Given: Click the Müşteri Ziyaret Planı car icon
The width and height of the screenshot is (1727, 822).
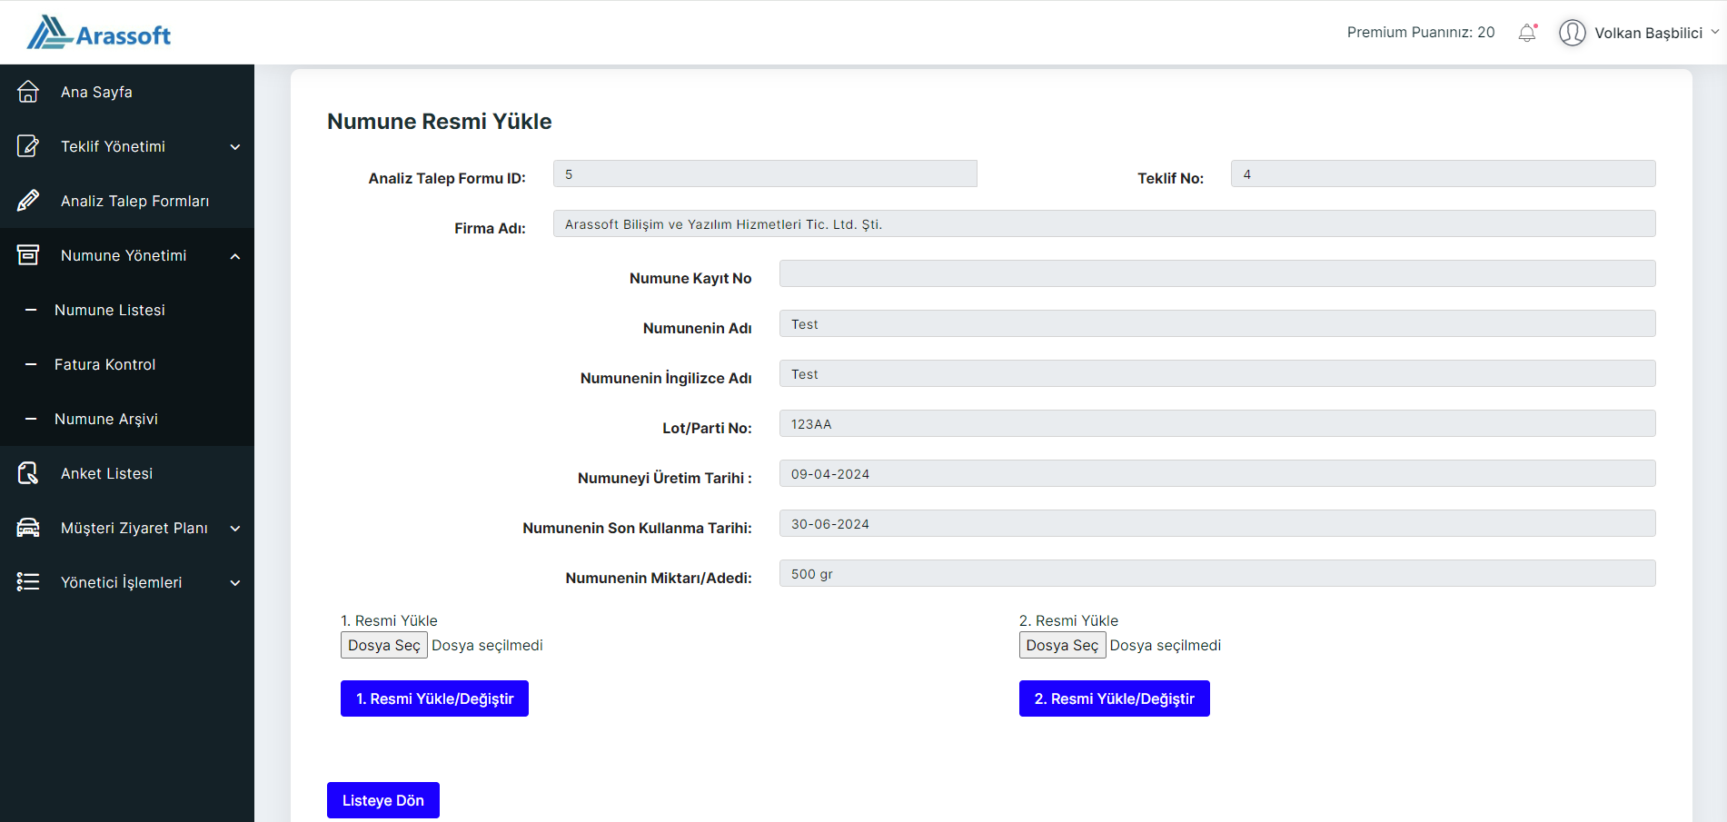Looking at the screenshot, I should tap(28, 528).
